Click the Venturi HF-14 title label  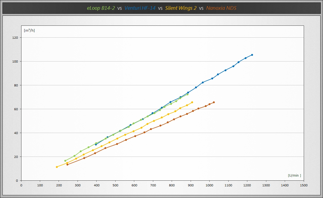[x=140, y=8]
